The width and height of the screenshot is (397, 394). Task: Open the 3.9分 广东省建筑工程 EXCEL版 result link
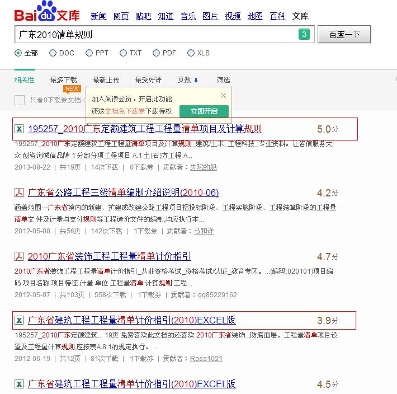131,320
